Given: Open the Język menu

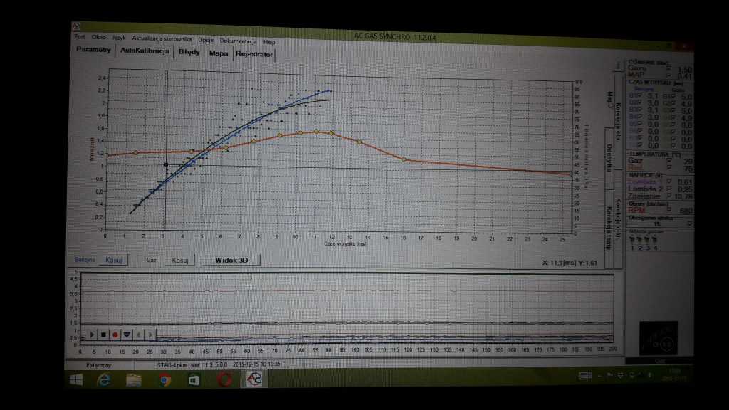Looking at the screenshot, I should (x=119, y=41).
